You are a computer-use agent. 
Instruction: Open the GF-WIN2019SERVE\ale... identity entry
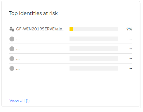(40, 29)
